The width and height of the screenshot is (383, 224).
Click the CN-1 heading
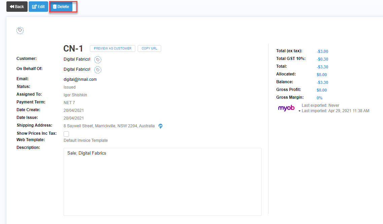click(73, 49)
